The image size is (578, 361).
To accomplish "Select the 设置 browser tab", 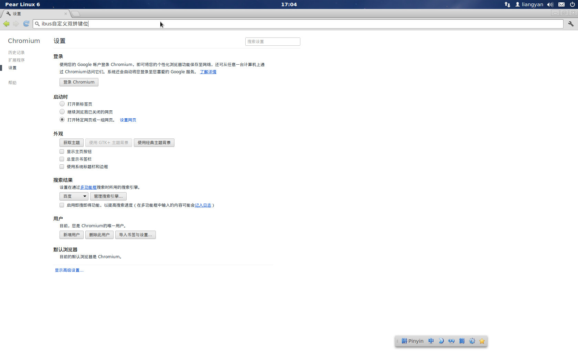I will pyautogui.click(x=36, y=14).
